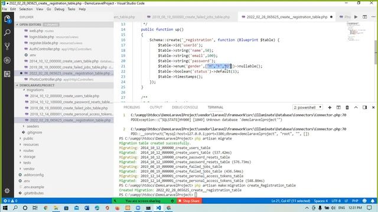The height and width of the screenshot is (212, 378).
Task: Open the Debug view in activity bar
Action: coord(7,60)
